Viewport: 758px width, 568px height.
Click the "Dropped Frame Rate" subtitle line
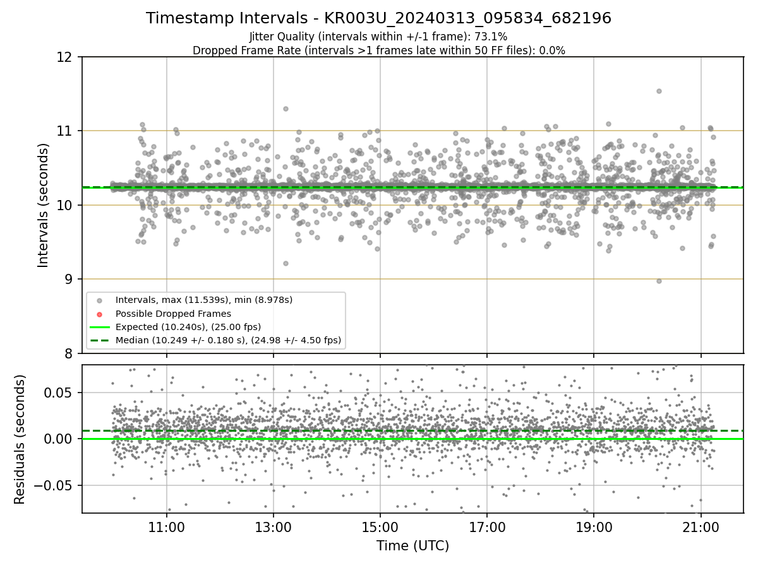coord(378,50)
